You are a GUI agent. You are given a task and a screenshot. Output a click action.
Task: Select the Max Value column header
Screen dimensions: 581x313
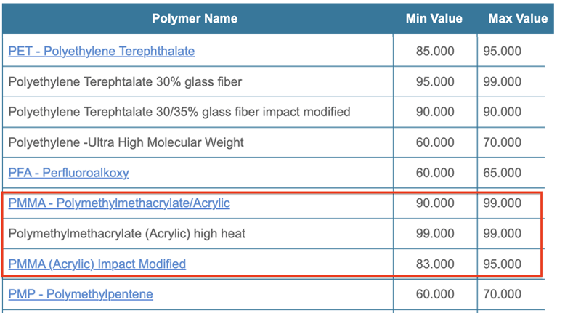(517, 19)
